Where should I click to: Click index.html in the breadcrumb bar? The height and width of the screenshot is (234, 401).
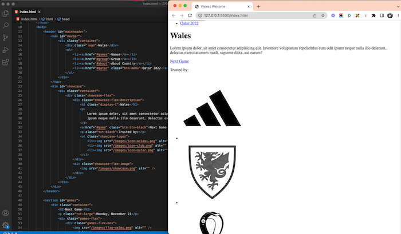pos(29,19)
